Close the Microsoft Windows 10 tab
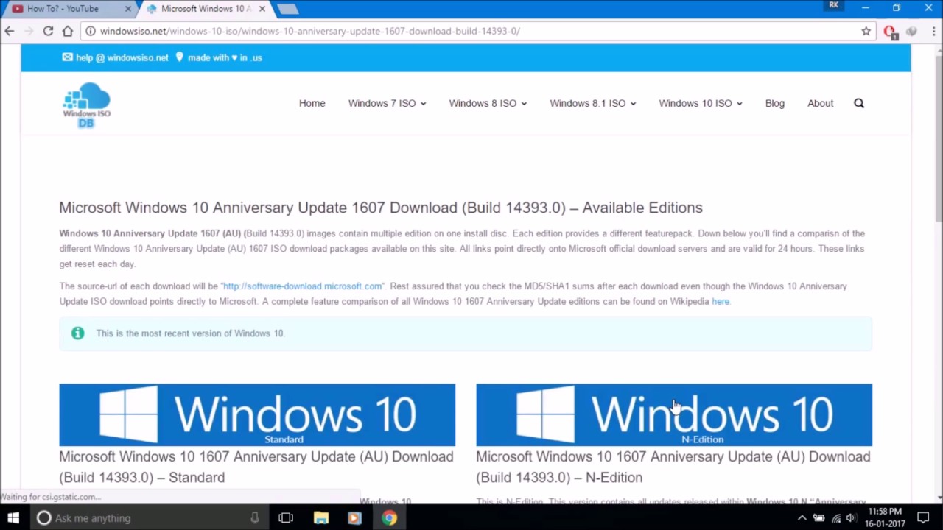Screen dimensions: 943x530 (262, 9)
